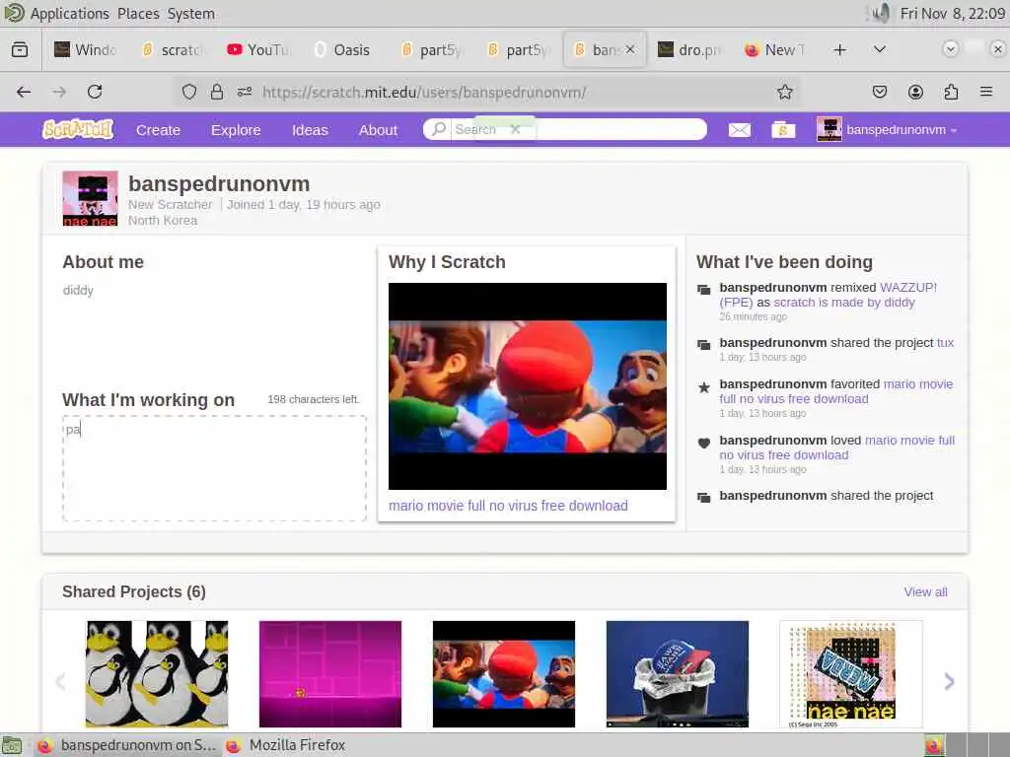Click the What I'm working on text box
Image resolution: width=1010 pixels, height=757 pixels.
click(214, 468)
